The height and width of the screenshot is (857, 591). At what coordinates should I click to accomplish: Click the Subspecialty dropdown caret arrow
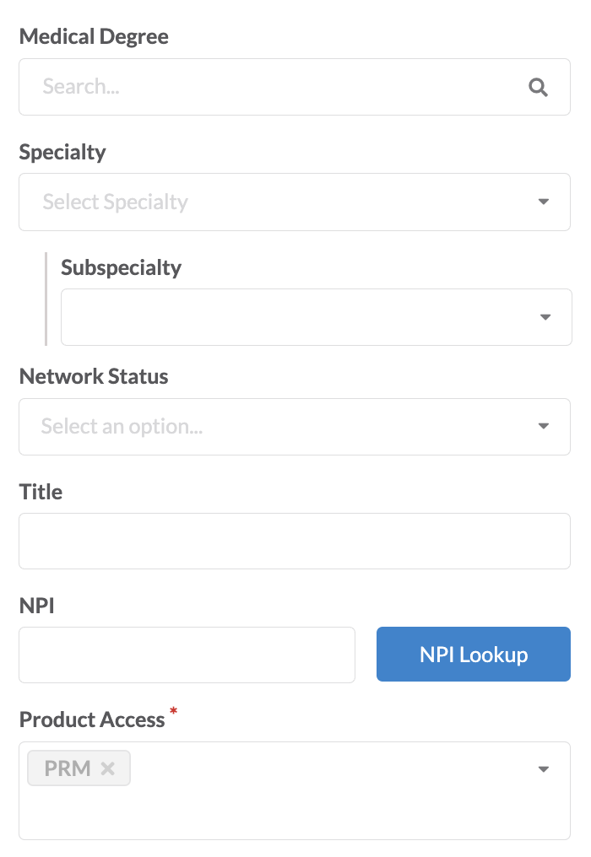[545, 317]
